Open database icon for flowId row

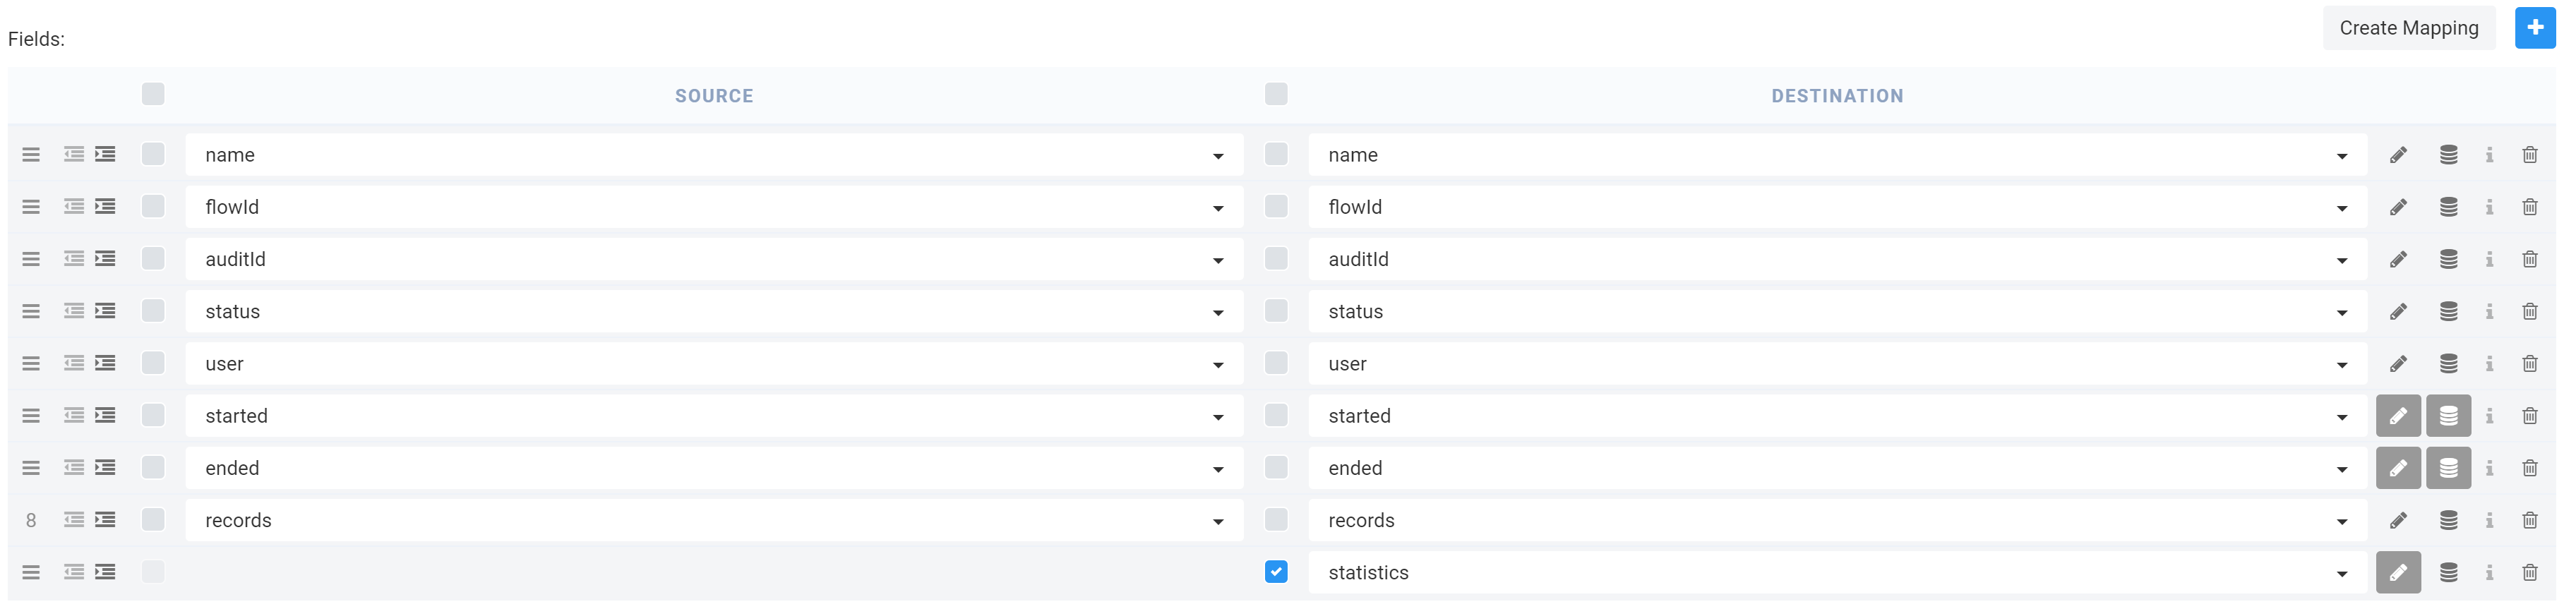2448,207
